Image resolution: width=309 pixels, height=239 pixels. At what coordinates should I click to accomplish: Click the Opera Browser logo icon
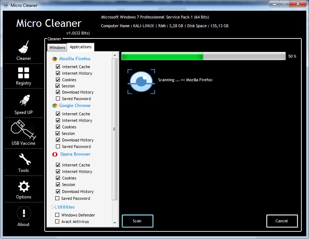coord(55,154)
